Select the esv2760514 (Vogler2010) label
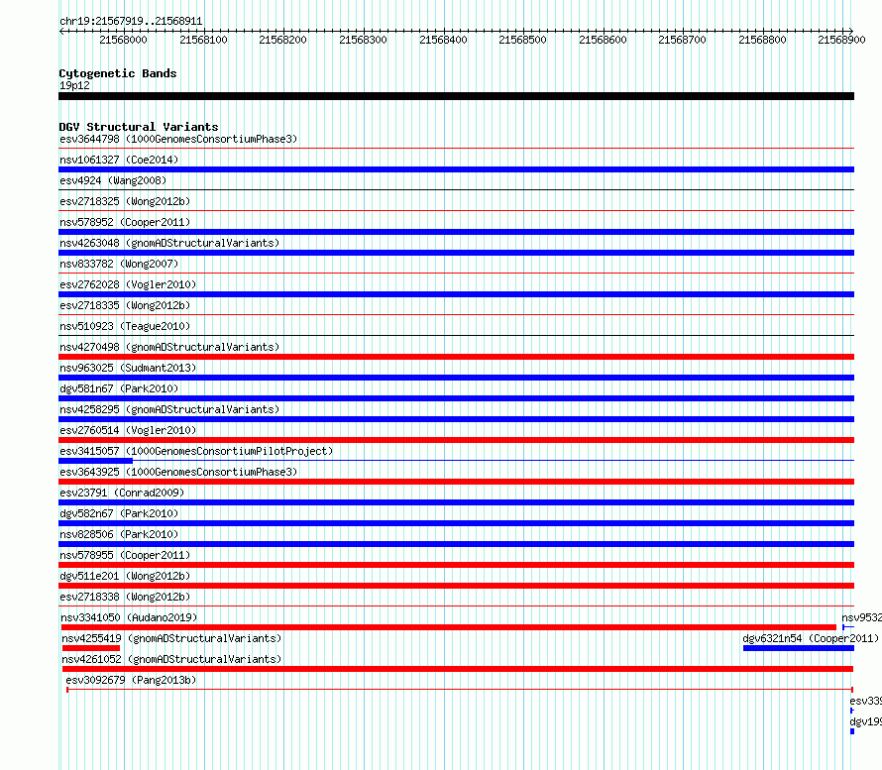 [x=128, y=430]
